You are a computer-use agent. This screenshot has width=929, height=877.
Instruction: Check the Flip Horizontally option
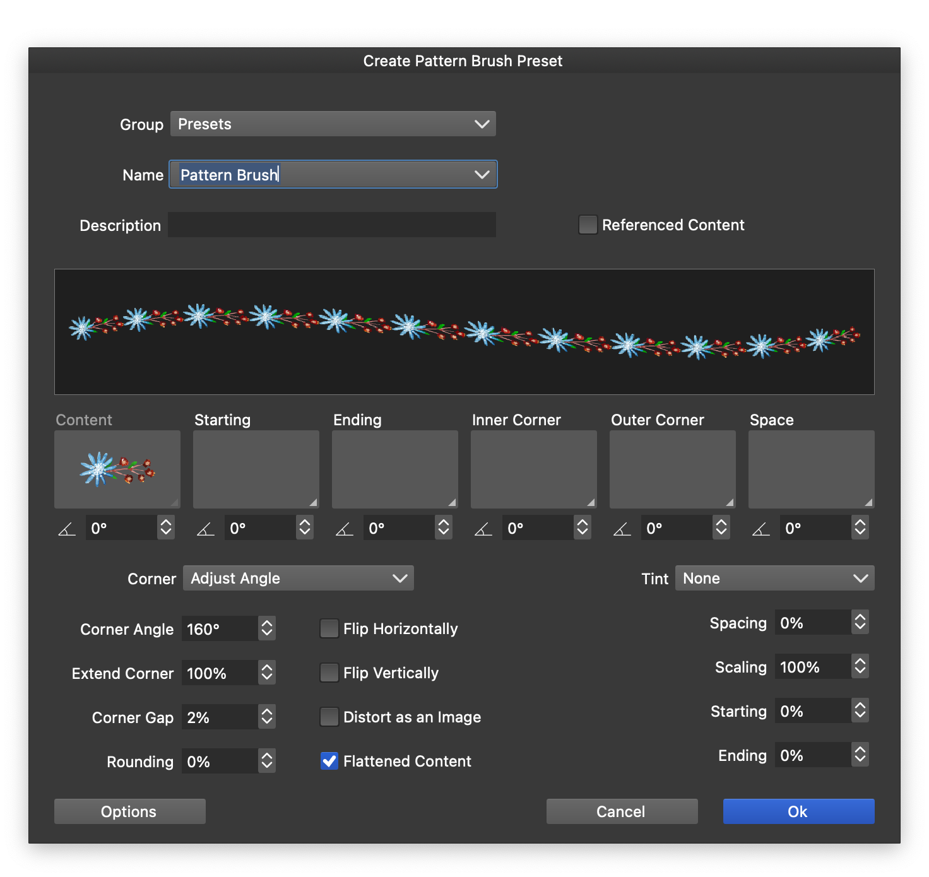(x=329, y=629)
